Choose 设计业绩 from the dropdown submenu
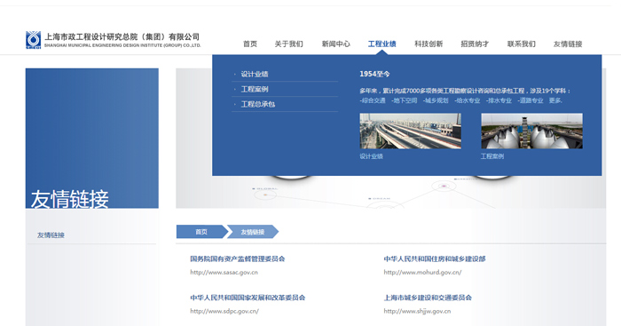 click(x=255, y=74)
